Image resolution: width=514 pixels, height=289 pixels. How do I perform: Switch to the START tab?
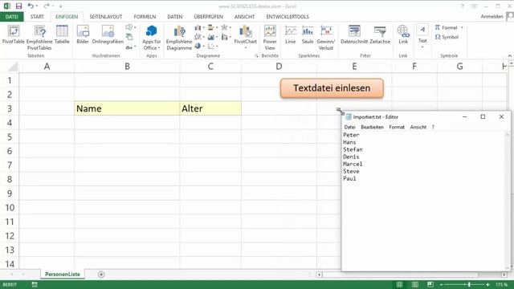click(37, 17)
